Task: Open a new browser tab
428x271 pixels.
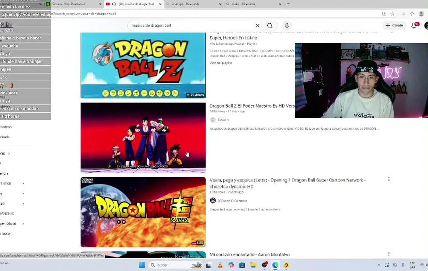Action: click(288, 4)
